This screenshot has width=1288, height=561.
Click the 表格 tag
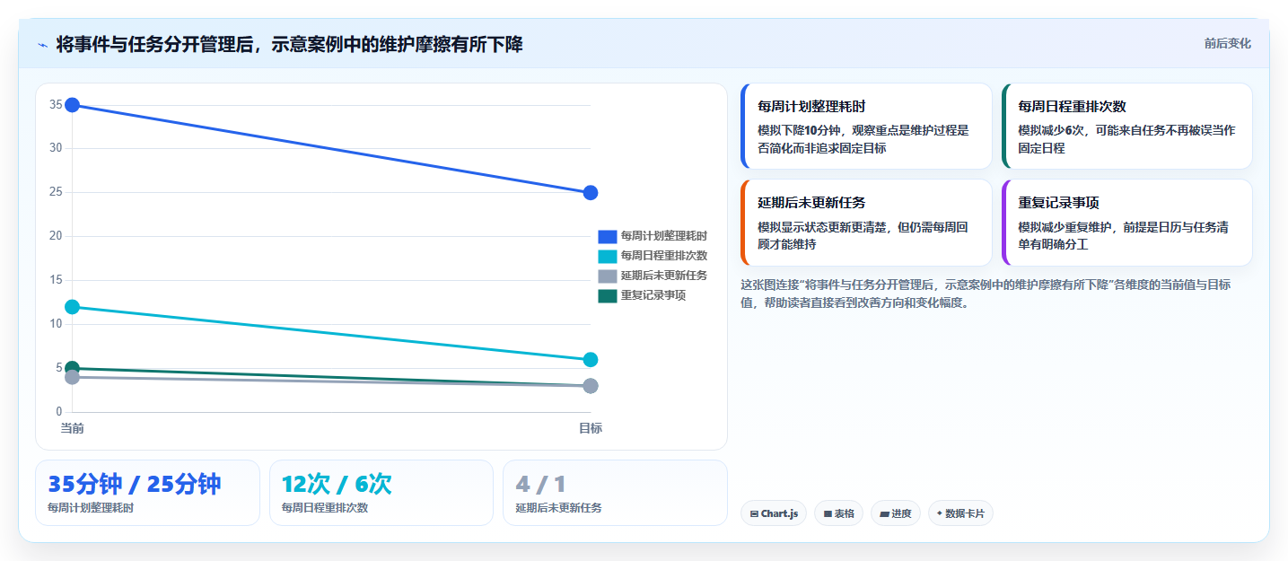click(x=838, y=513)
